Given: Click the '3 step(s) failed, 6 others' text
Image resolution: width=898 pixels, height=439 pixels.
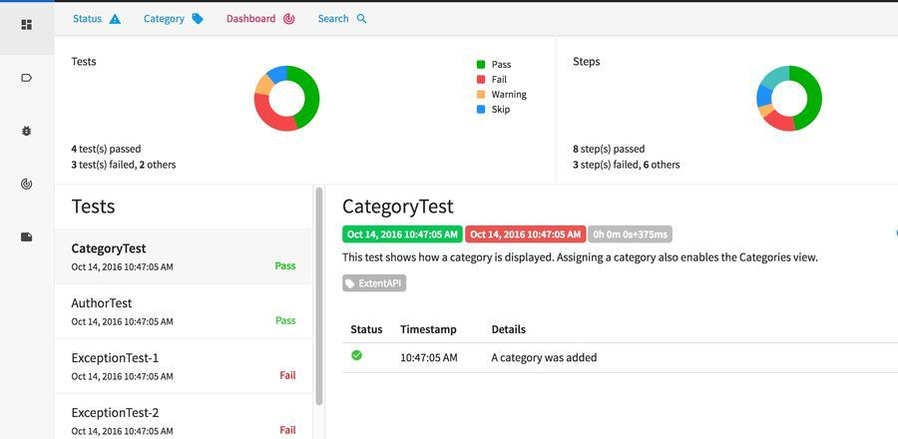Looking at the screenshot, I should [x=627, y=165].
